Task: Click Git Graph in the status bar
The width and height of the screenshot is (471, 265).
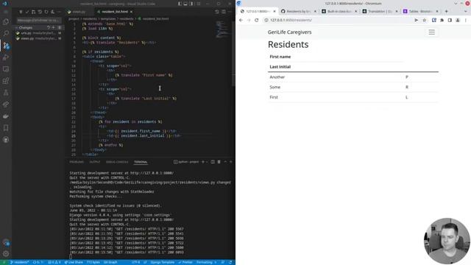Action: click(110, 262)
